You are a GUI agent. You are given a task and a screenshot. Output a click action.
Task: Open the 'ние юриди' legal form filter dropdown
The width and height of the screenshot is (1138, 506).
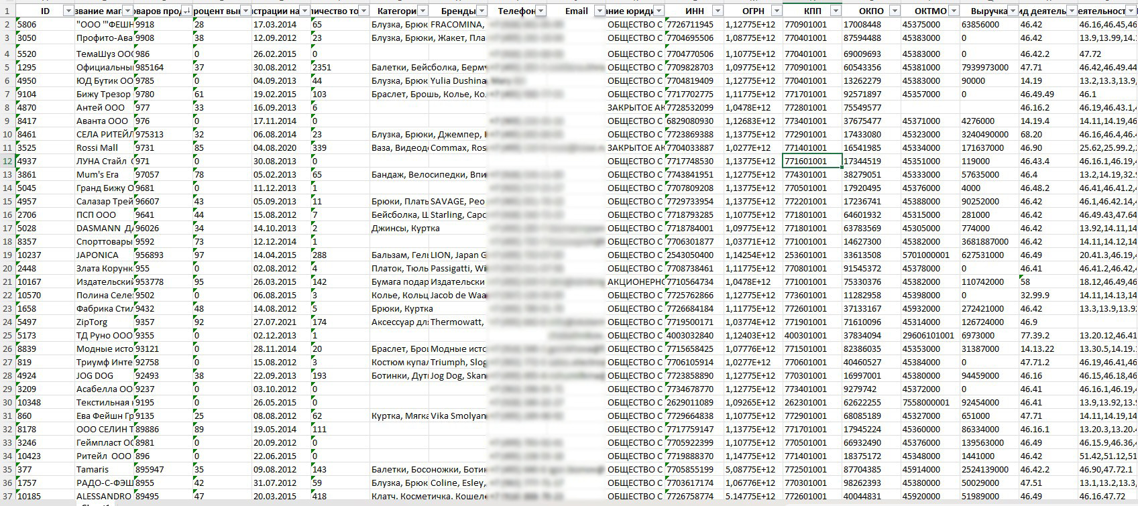[659, 11]
